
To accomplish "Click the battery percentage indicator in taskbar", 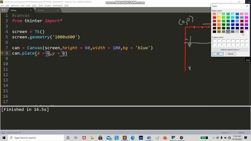I will (x=204, y=137).
